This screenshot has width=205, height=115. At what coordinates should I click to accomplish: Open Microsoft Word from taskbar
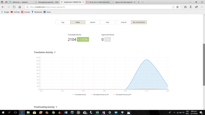[66, 112]
